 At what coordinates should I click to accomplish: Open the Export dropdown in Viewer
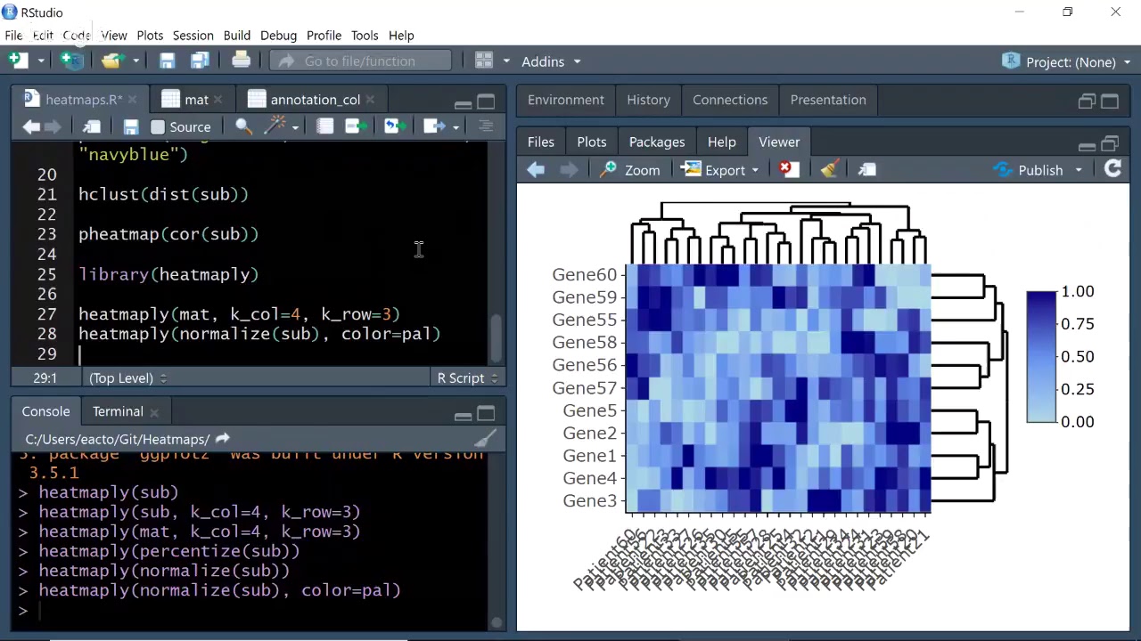tap(720, 169)
